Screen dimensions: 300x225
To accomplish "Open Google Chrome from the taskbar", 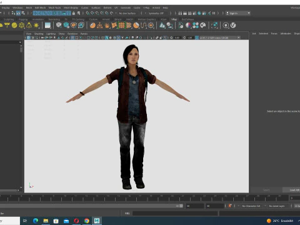I will [x=87, y=221].
